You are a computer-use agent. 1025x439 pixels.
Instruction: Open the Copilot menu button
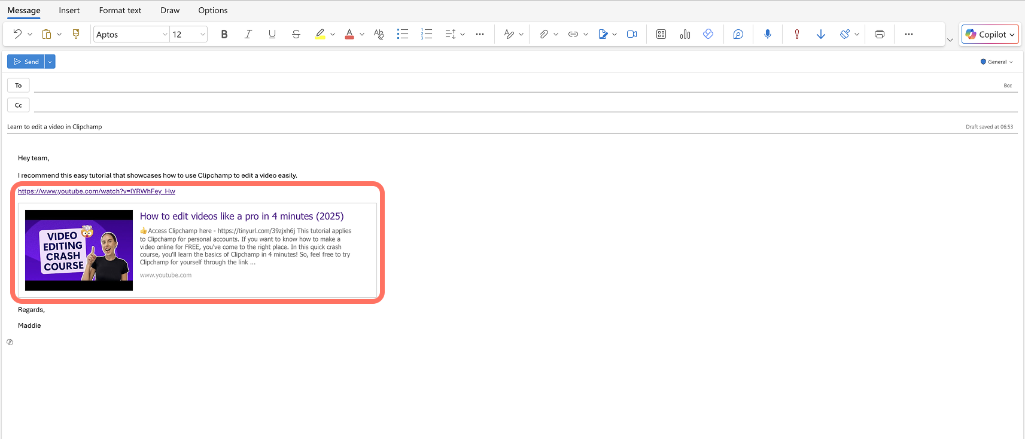pyautogui.click(x=990, y=34)
